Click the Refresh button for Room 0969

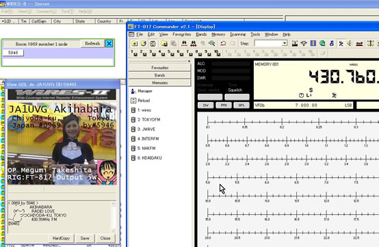tap(92, 44)
